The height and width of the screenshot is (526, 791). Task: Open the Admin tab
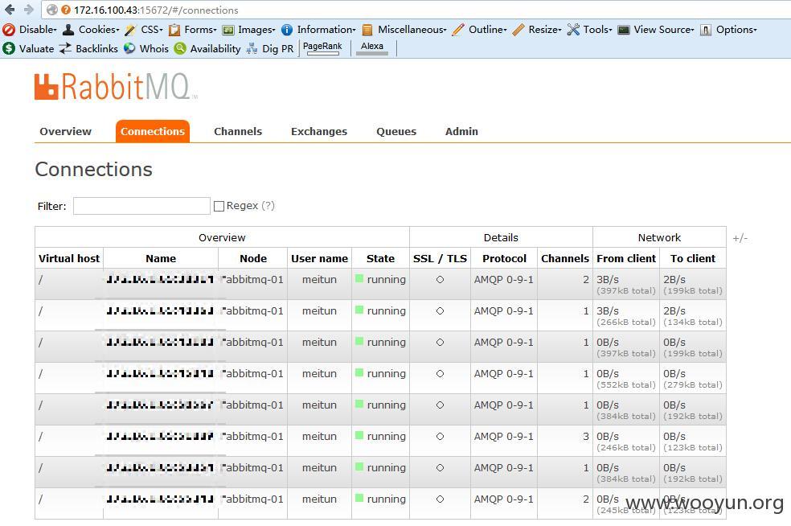(x=461, y=131)
